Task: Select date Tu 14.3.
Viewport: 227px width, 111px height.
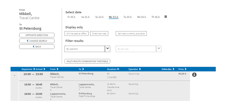Action: pos(127,17)
